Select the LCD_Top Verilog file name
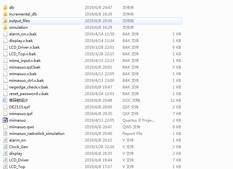Image resolution: width=233 pixels, height=169 pixels. pyautogui.click(x=17, y=166)
